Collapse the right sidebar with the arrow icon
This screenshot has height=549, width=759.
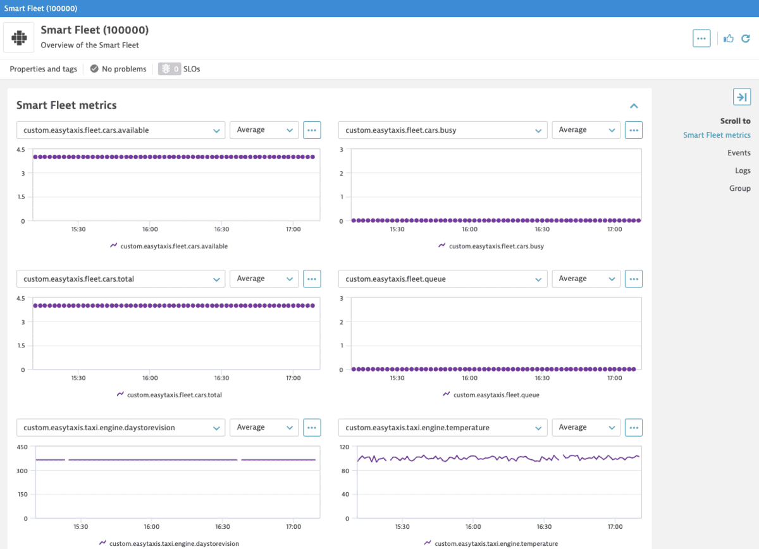click(x=741, y=96)
